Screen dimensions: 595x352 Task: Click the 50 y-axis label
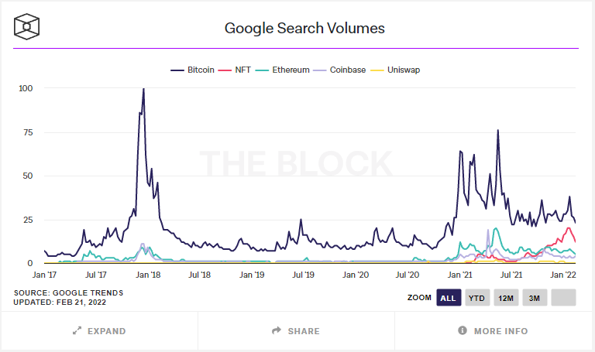[x=28, y=176]
